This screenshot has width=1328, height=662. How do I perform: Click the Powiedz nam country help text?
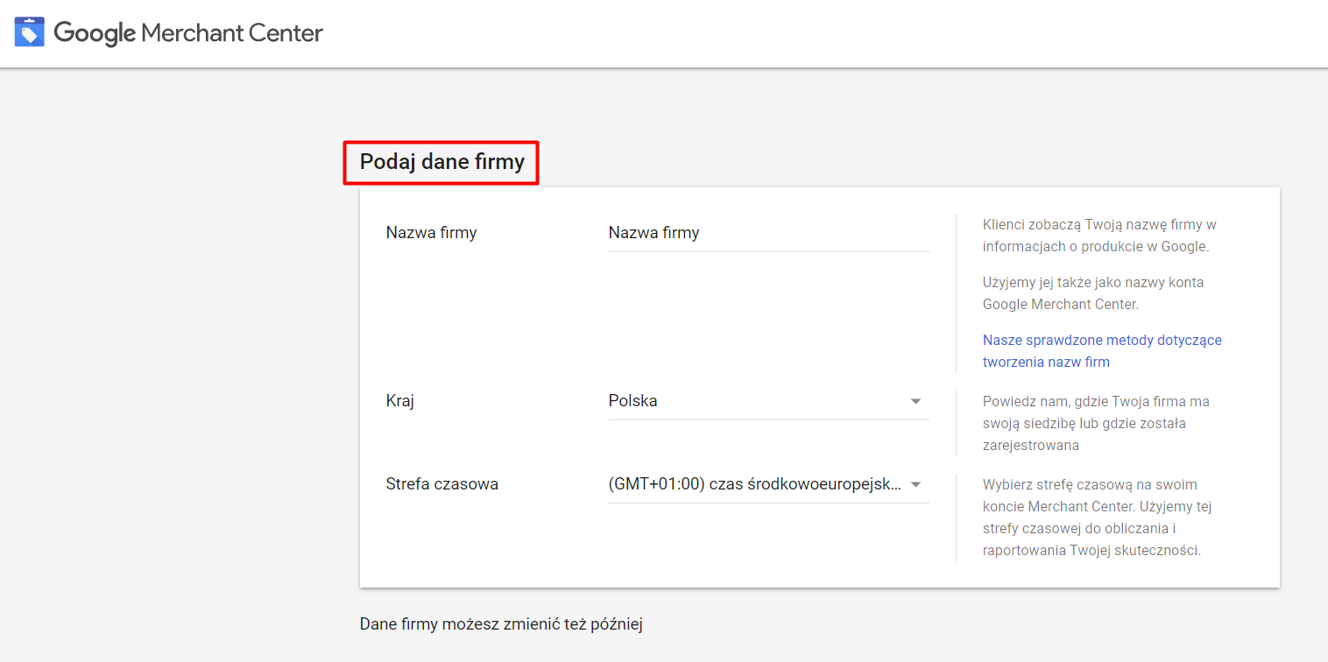click(x=1095, y=423)
